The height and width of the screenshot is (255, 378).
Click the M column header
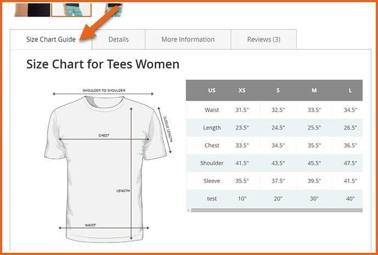tap(314, 90)
